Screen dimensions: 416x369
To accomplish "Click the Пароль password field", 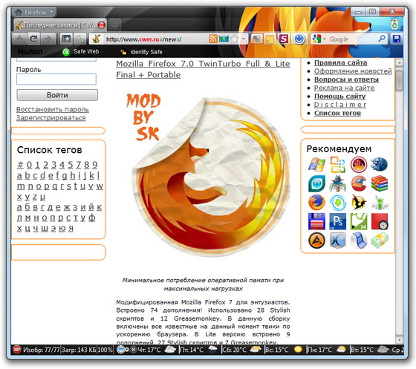I will click(x=56, y=79).
